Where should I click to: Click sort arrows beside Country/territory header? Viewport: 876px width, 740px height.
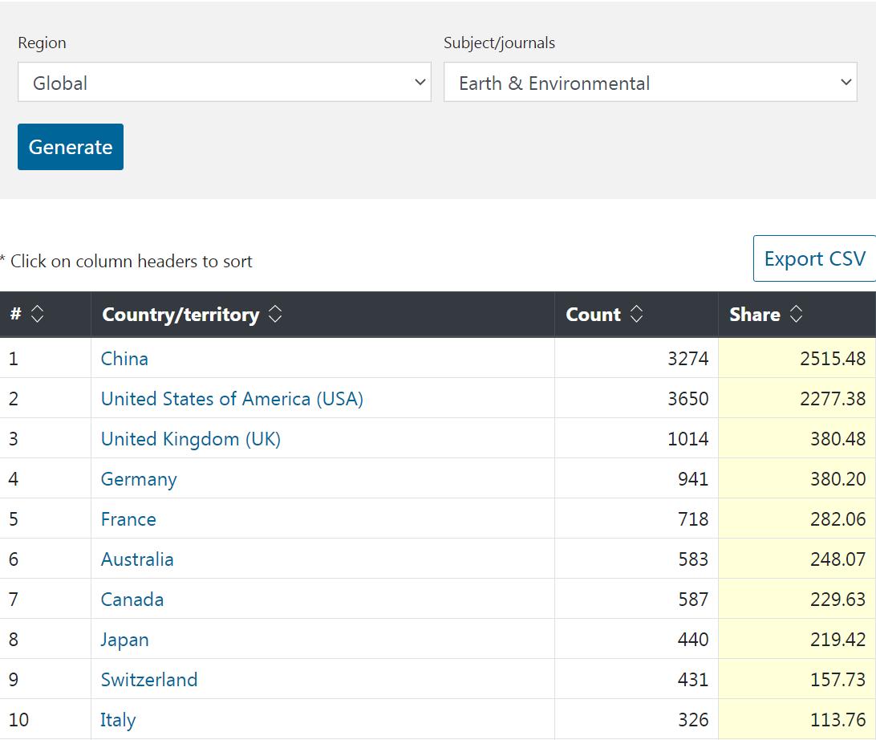275,315
